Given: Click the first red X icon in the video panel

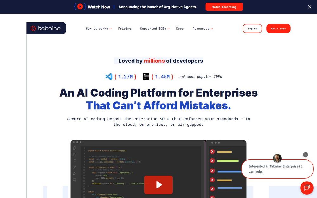Looking at the screenshot, I should pyautogui.click(x=212, y=151).
